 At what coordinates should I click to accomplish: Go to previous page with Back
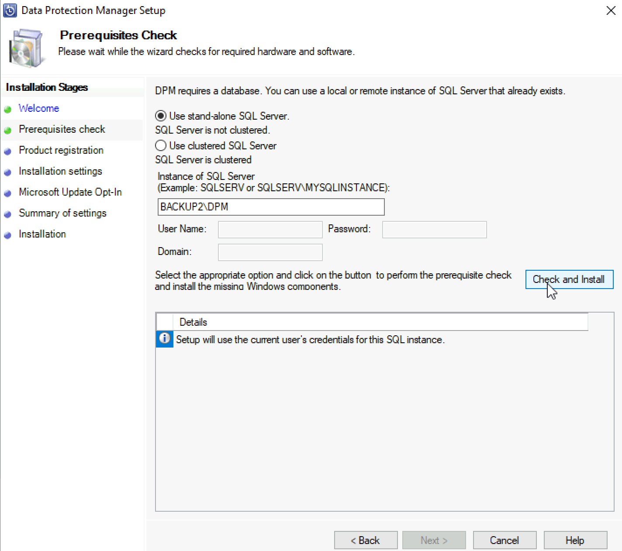pyautogui.click(x=366, y=540)
